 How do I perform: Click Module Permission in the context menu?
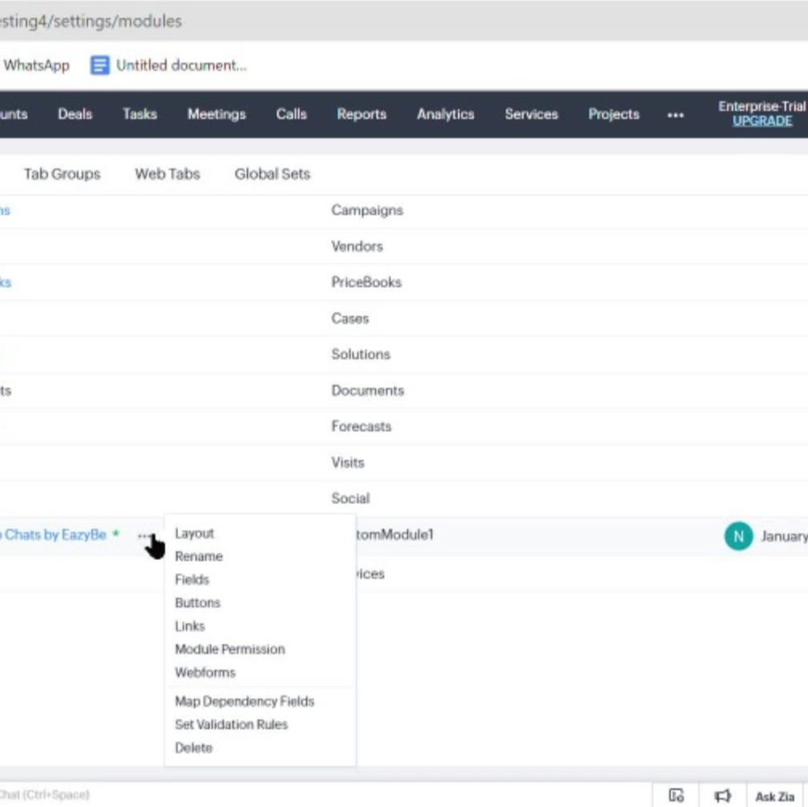point(229,650)
